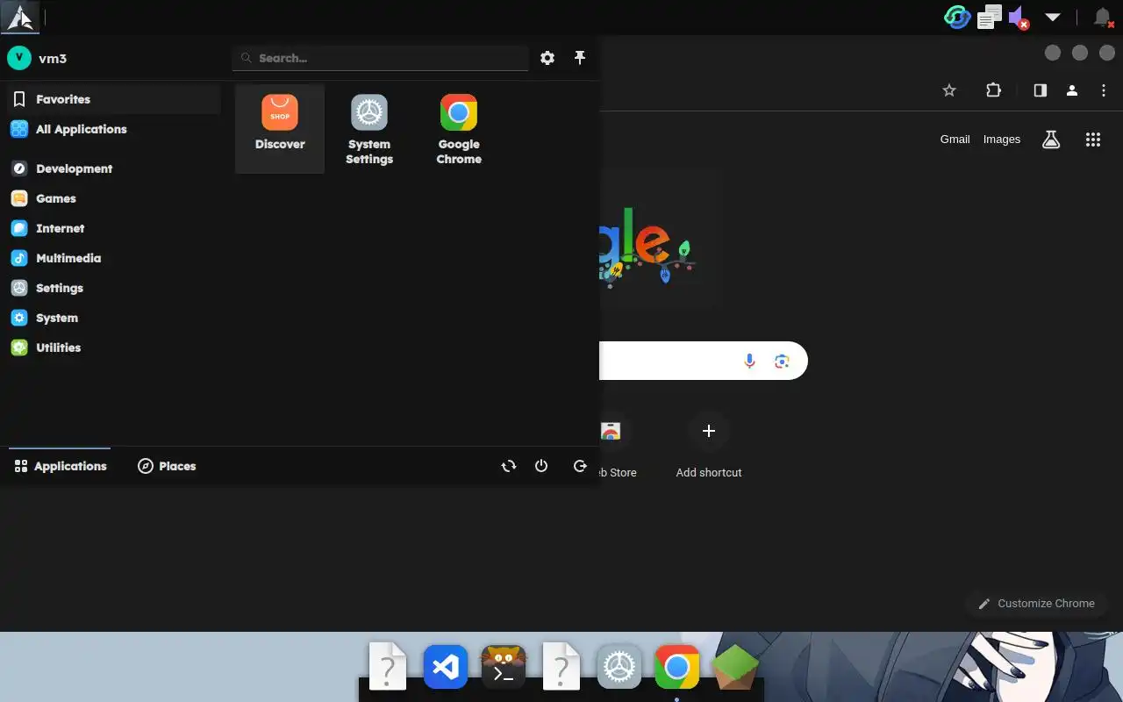
Task: Click the launcher Search field
Action: click(x=381, y=58)
